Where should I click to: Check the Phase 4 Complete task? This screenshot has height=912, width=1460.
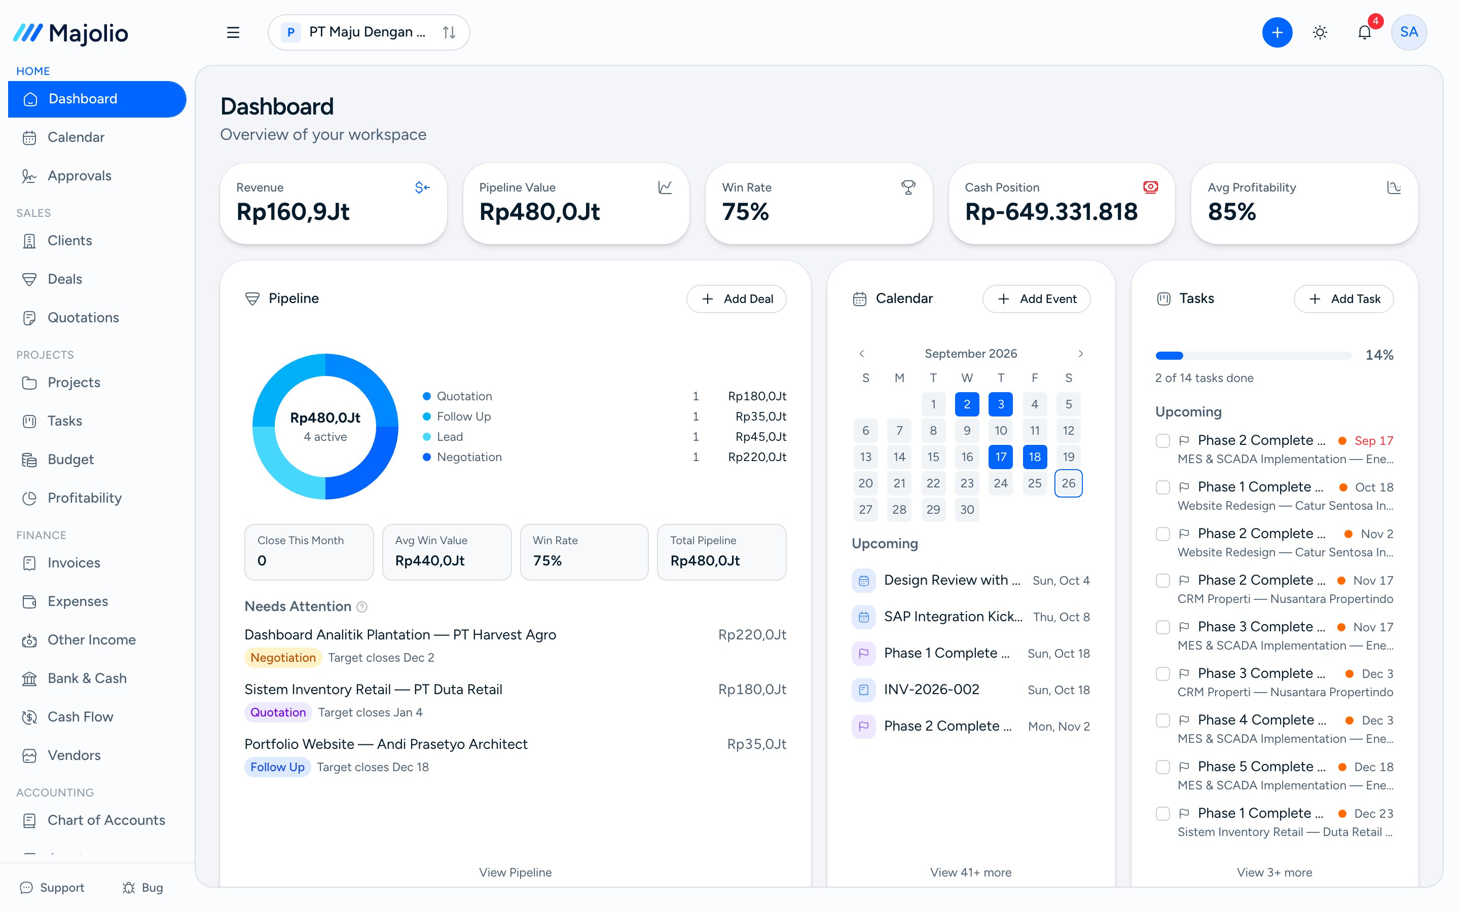pyautogui.click(x=1162, y=720)
